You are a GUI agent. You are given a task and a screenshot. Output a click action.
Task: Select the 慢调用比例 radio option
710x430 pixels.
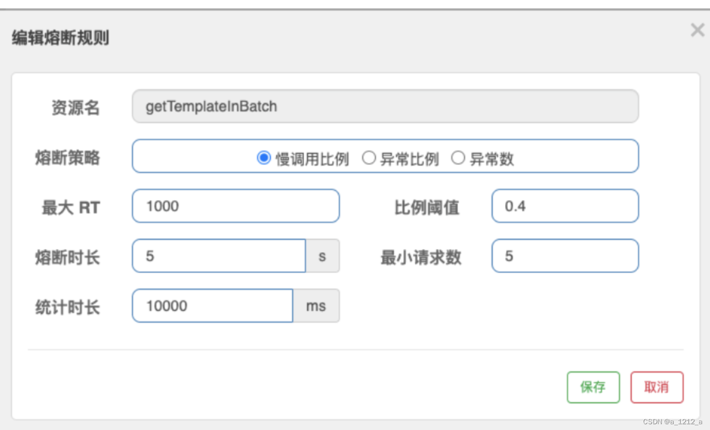264,158
